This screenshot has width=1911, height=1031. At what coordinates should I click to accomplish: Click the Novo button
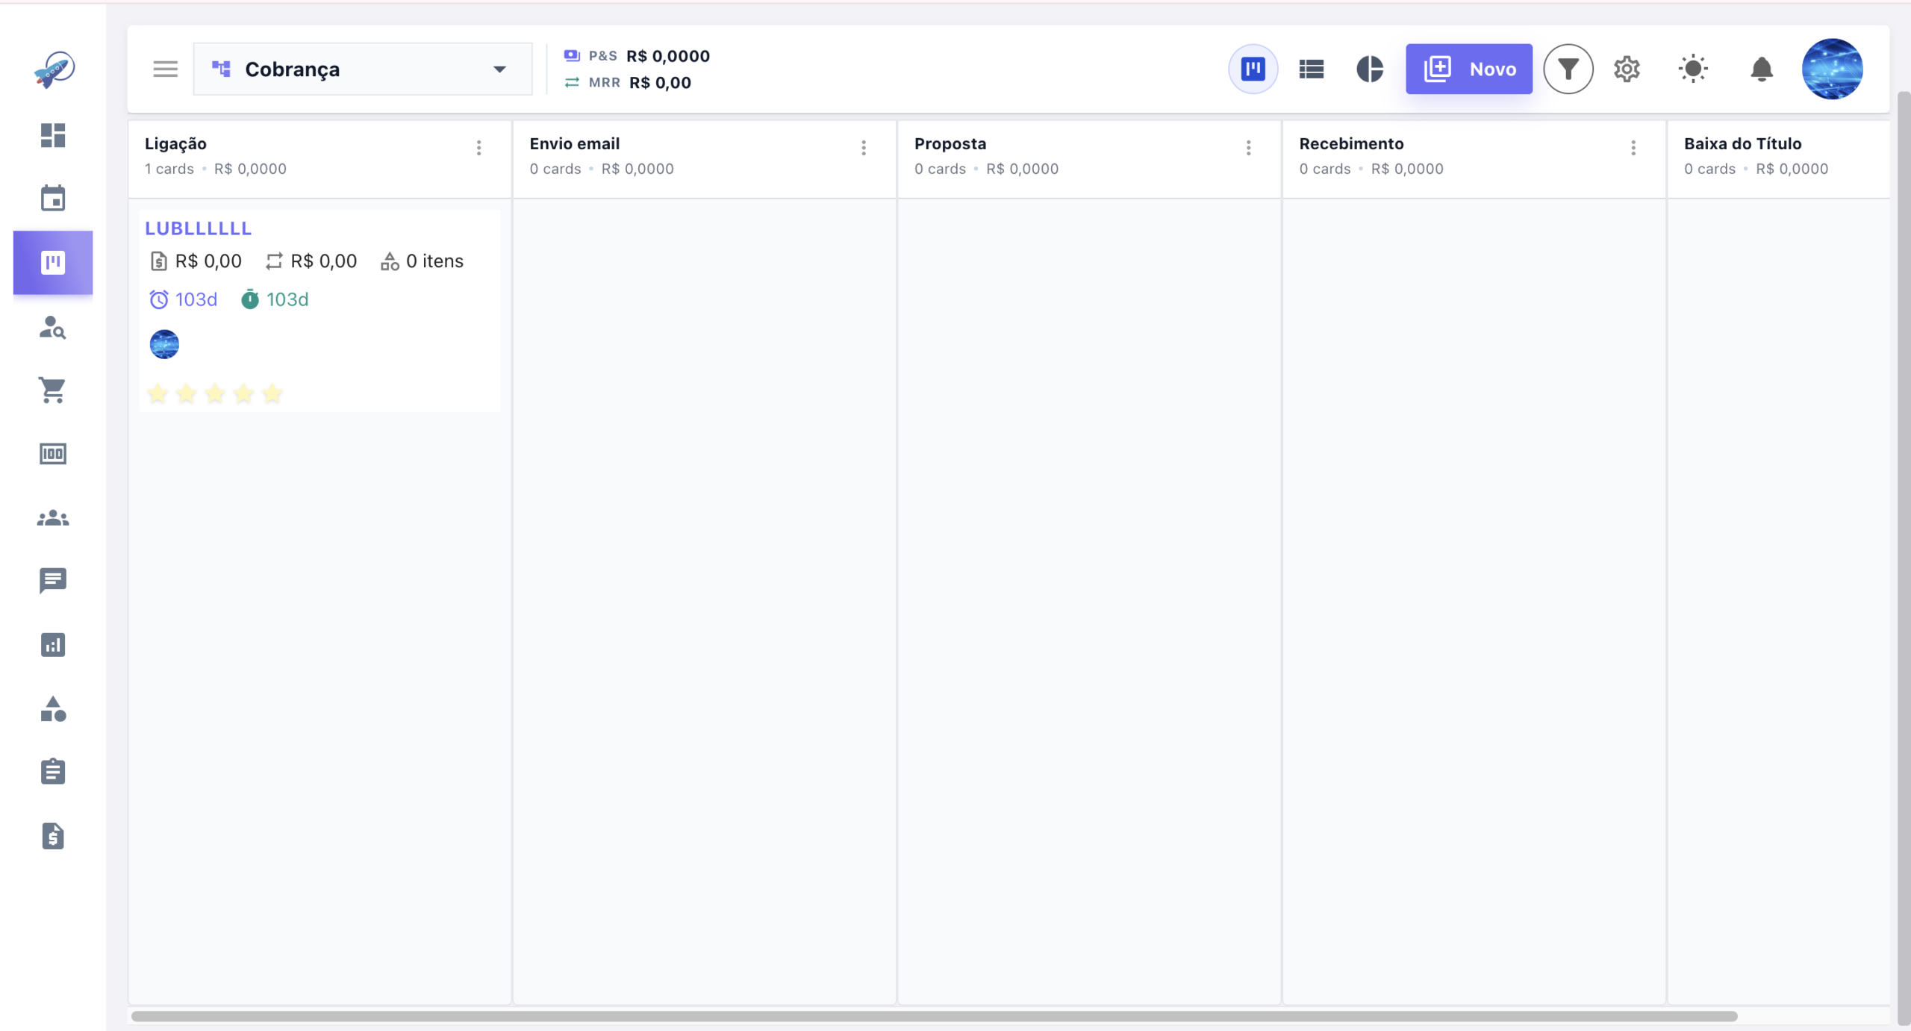coord(1469,69)
